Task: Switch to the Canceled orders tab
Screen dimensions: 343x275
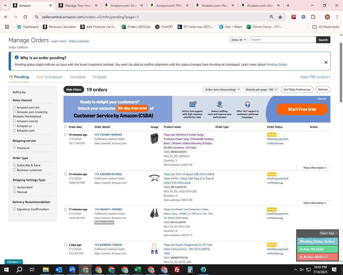Action: 77,77
